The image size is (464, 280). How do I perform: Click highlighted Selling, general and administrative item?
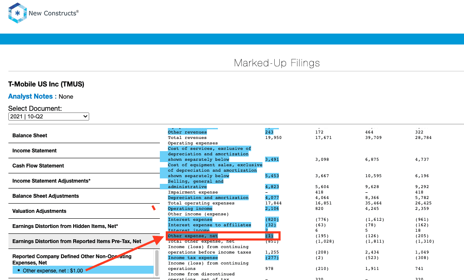click(x=196, y=184)
